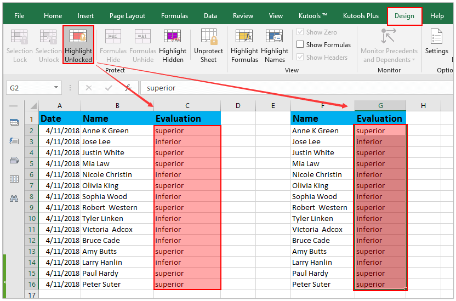Switch to the Review tab

coord(243,16)
